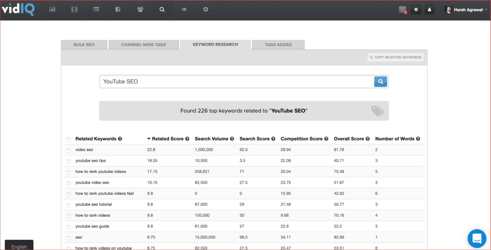
Task: Check the 'youtube seo tutorial' checkbox
Action: [69, 205]
